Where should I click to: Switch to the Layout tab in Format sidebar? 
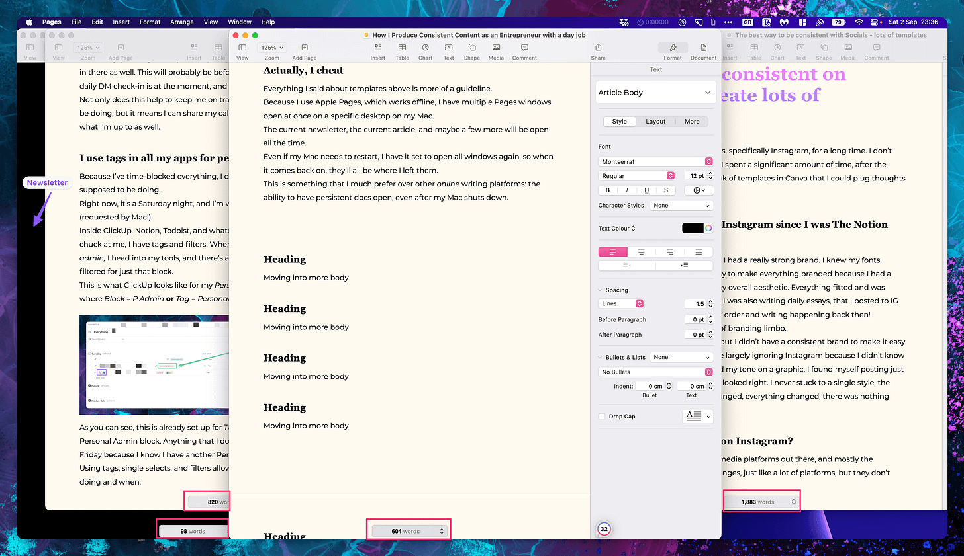click(655, 121)
